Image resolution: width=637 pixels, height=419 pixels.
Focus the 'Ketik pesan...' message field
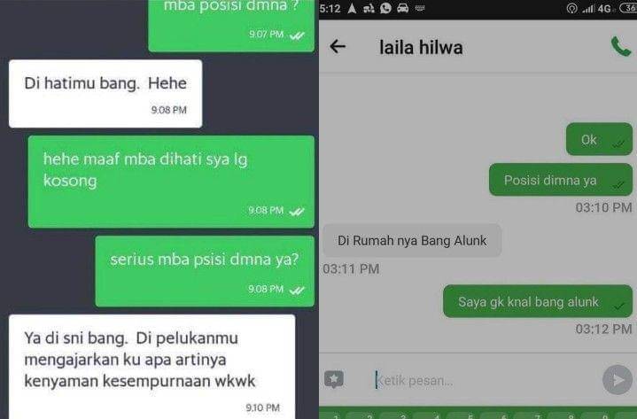[484, 380]
